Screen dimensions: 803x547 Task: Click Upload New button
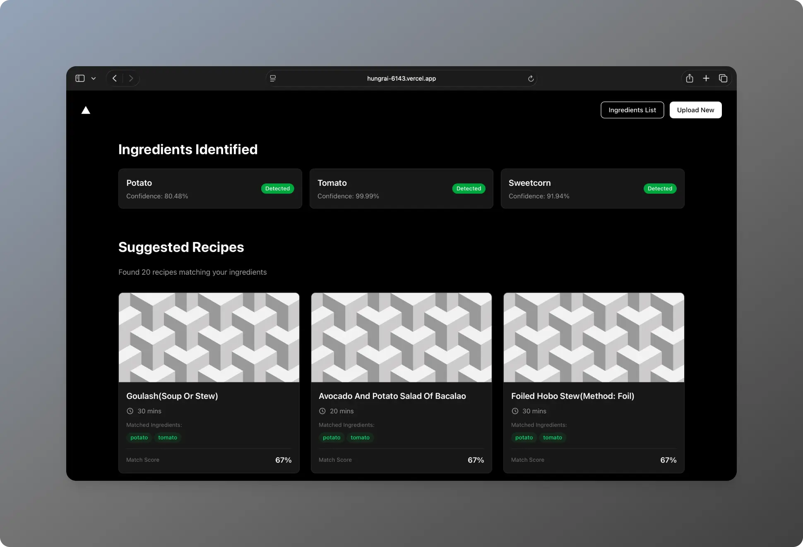[x=695, y=110]
